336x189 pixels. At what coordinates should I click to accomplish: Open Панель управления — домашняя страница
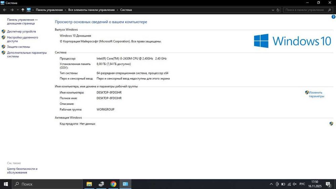(22, 22)
